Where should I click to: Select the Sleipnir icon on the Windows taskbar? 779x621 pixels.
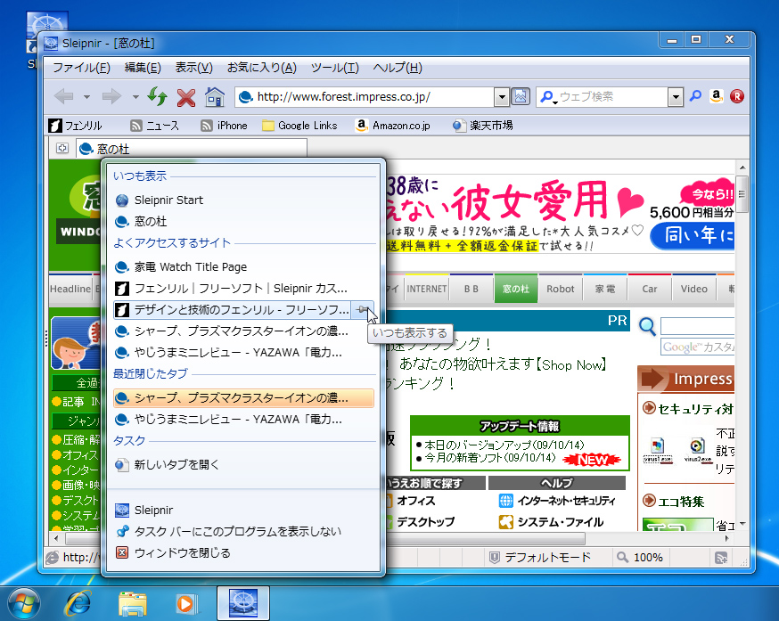pyautogui.click(x=242, y=603)
